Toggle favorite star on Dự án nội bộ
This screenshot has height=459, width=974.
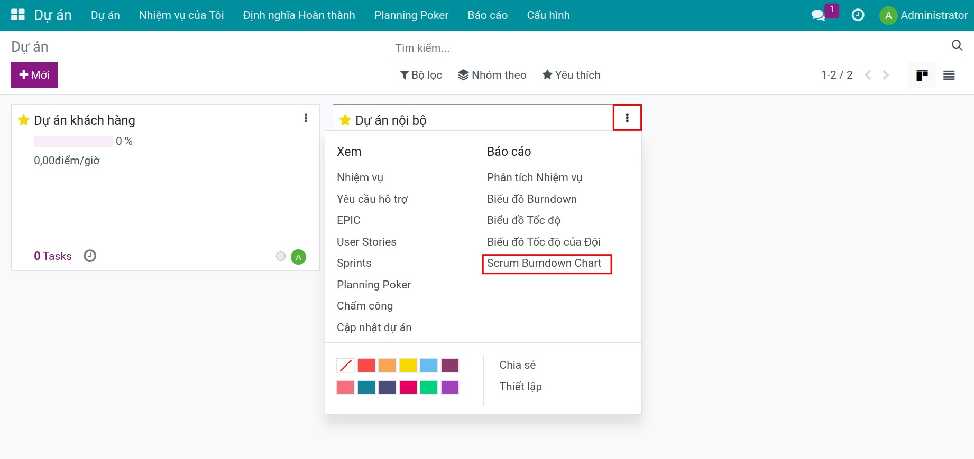pos(345,120)
